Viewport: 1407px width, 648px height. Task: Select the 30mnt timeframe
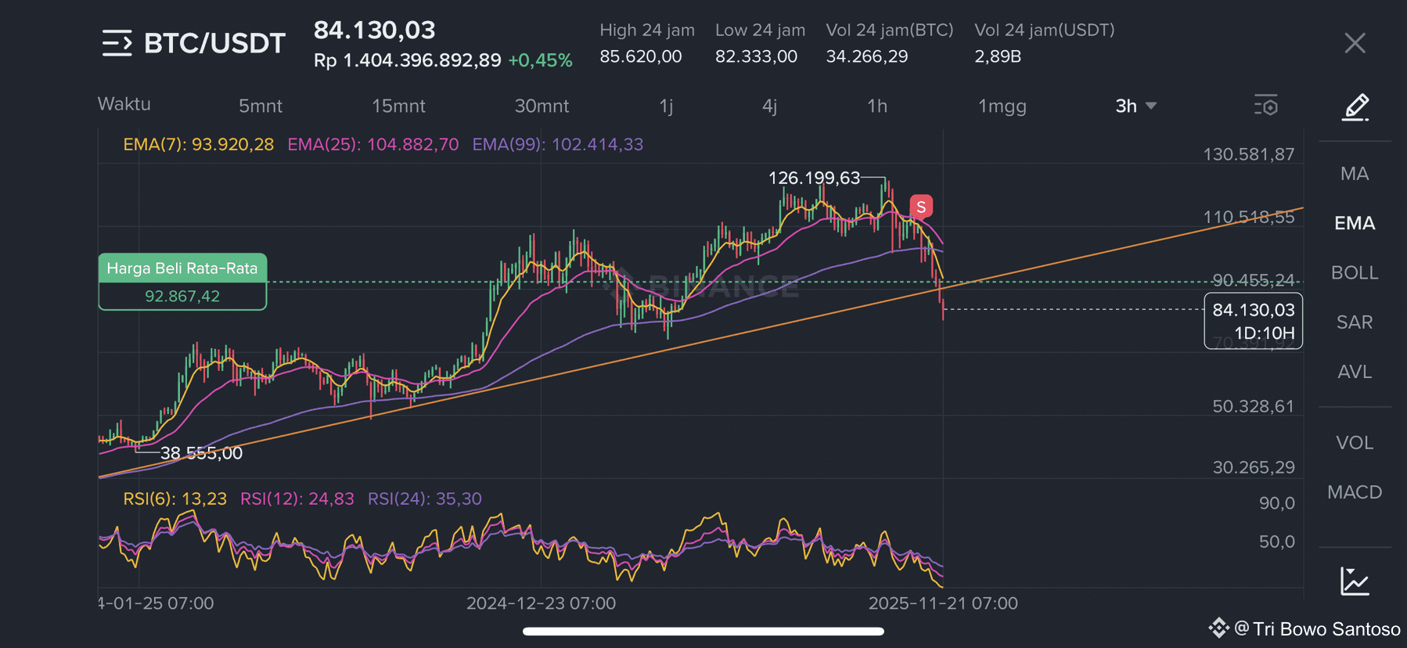point(542,106)
